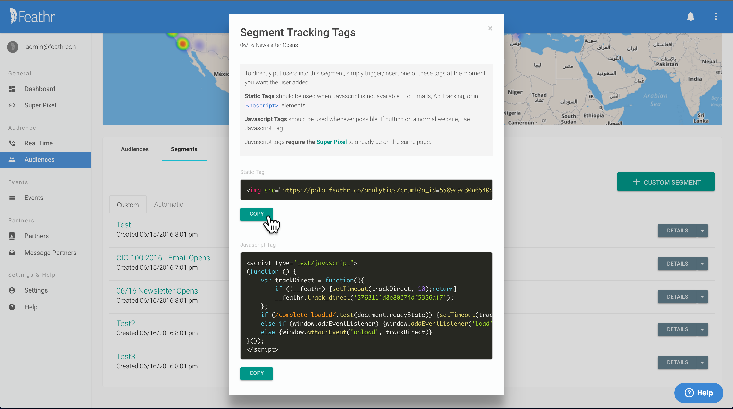Image resolution: width=733 pixels, height=409 pixels.
Task: Click the Events grid icon
Action: coord(12,198)
